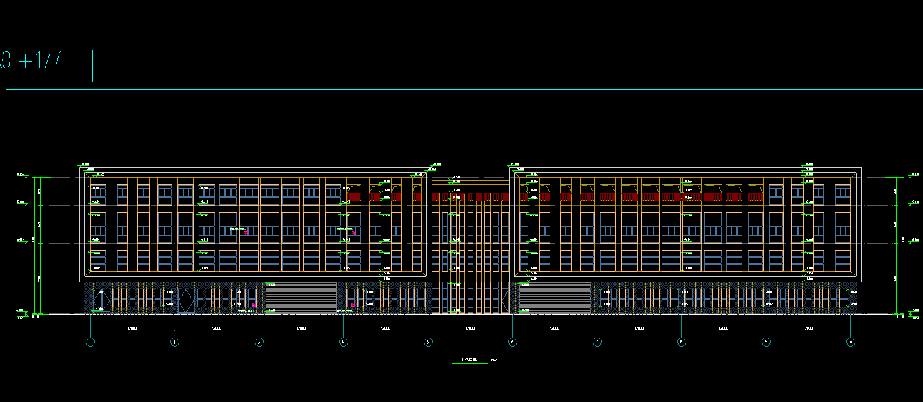The image size is (923, 402).
Task: Select the 12000 dimension between axes 9 and 10
Action: point(808,329)
